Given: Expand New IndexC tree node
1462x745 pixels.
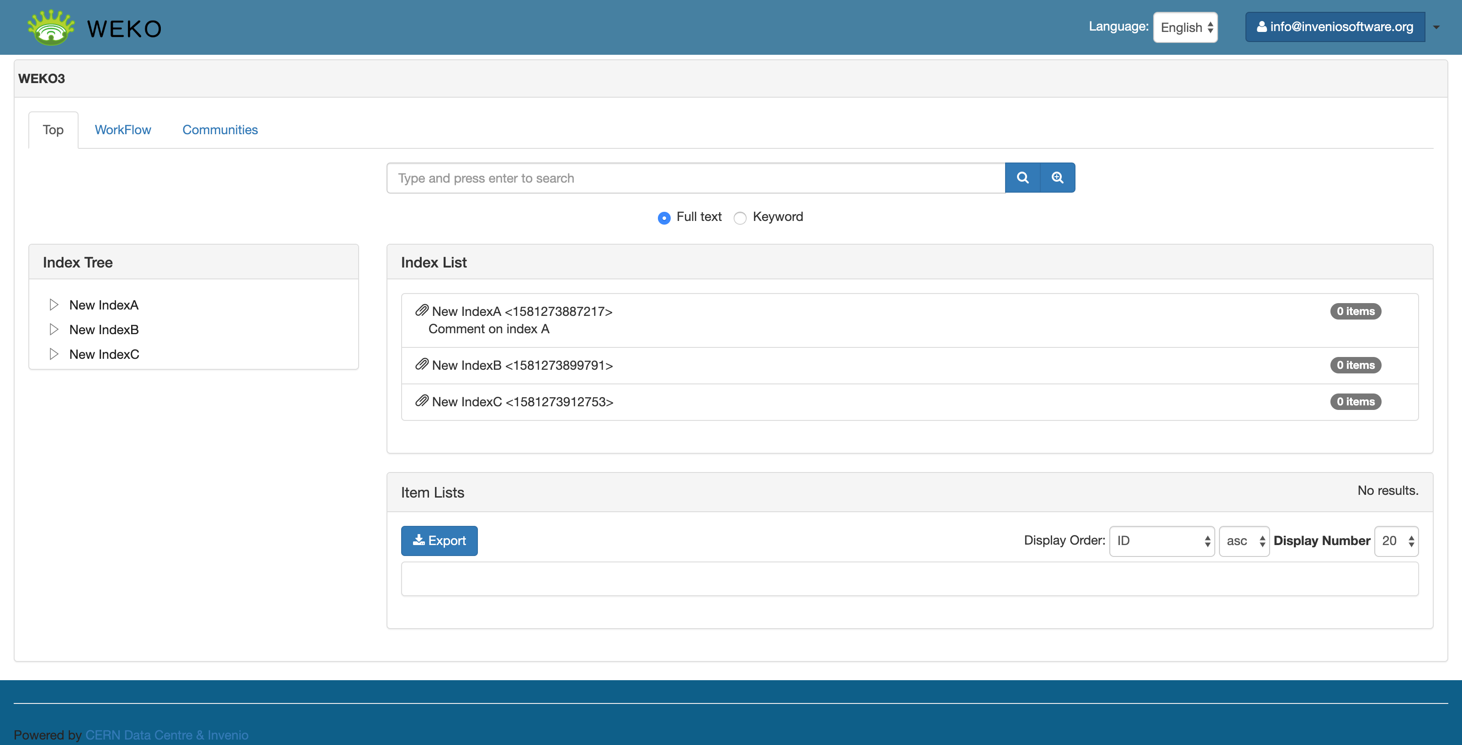Looking at the screenshot, I should point(54,354).
